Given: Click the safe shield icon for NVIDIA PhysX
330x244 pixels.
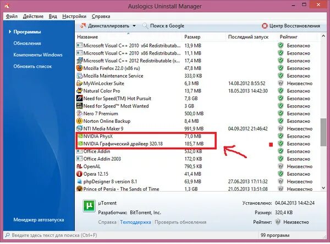Looking at the screenshot, I should [280, 136].
